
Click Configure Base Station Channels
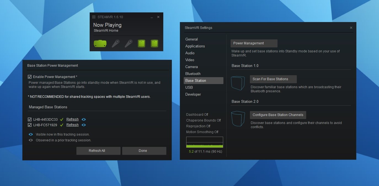tap(278, 115)
